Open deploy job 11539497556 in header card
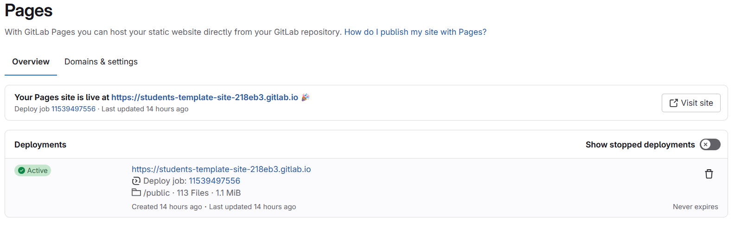This screenshot has height=230, width=735. (73, 109)
